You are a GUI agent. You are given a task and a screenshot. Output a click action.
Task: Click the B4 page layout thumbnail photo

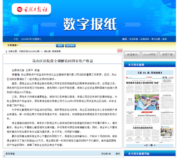(x=147, y=102)
